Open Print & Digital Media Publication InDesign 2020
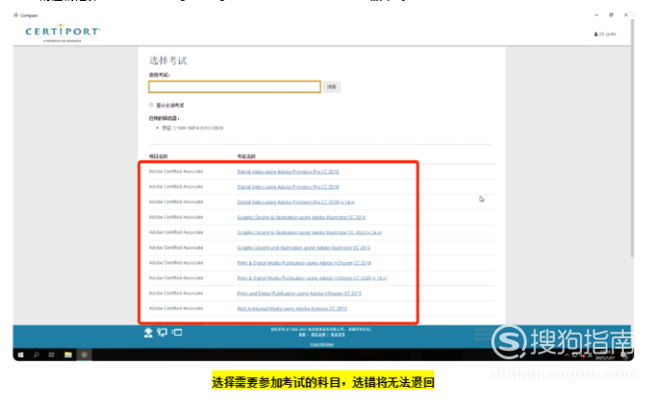Screen dimensions: 659x406 click(x=311, y=278)
